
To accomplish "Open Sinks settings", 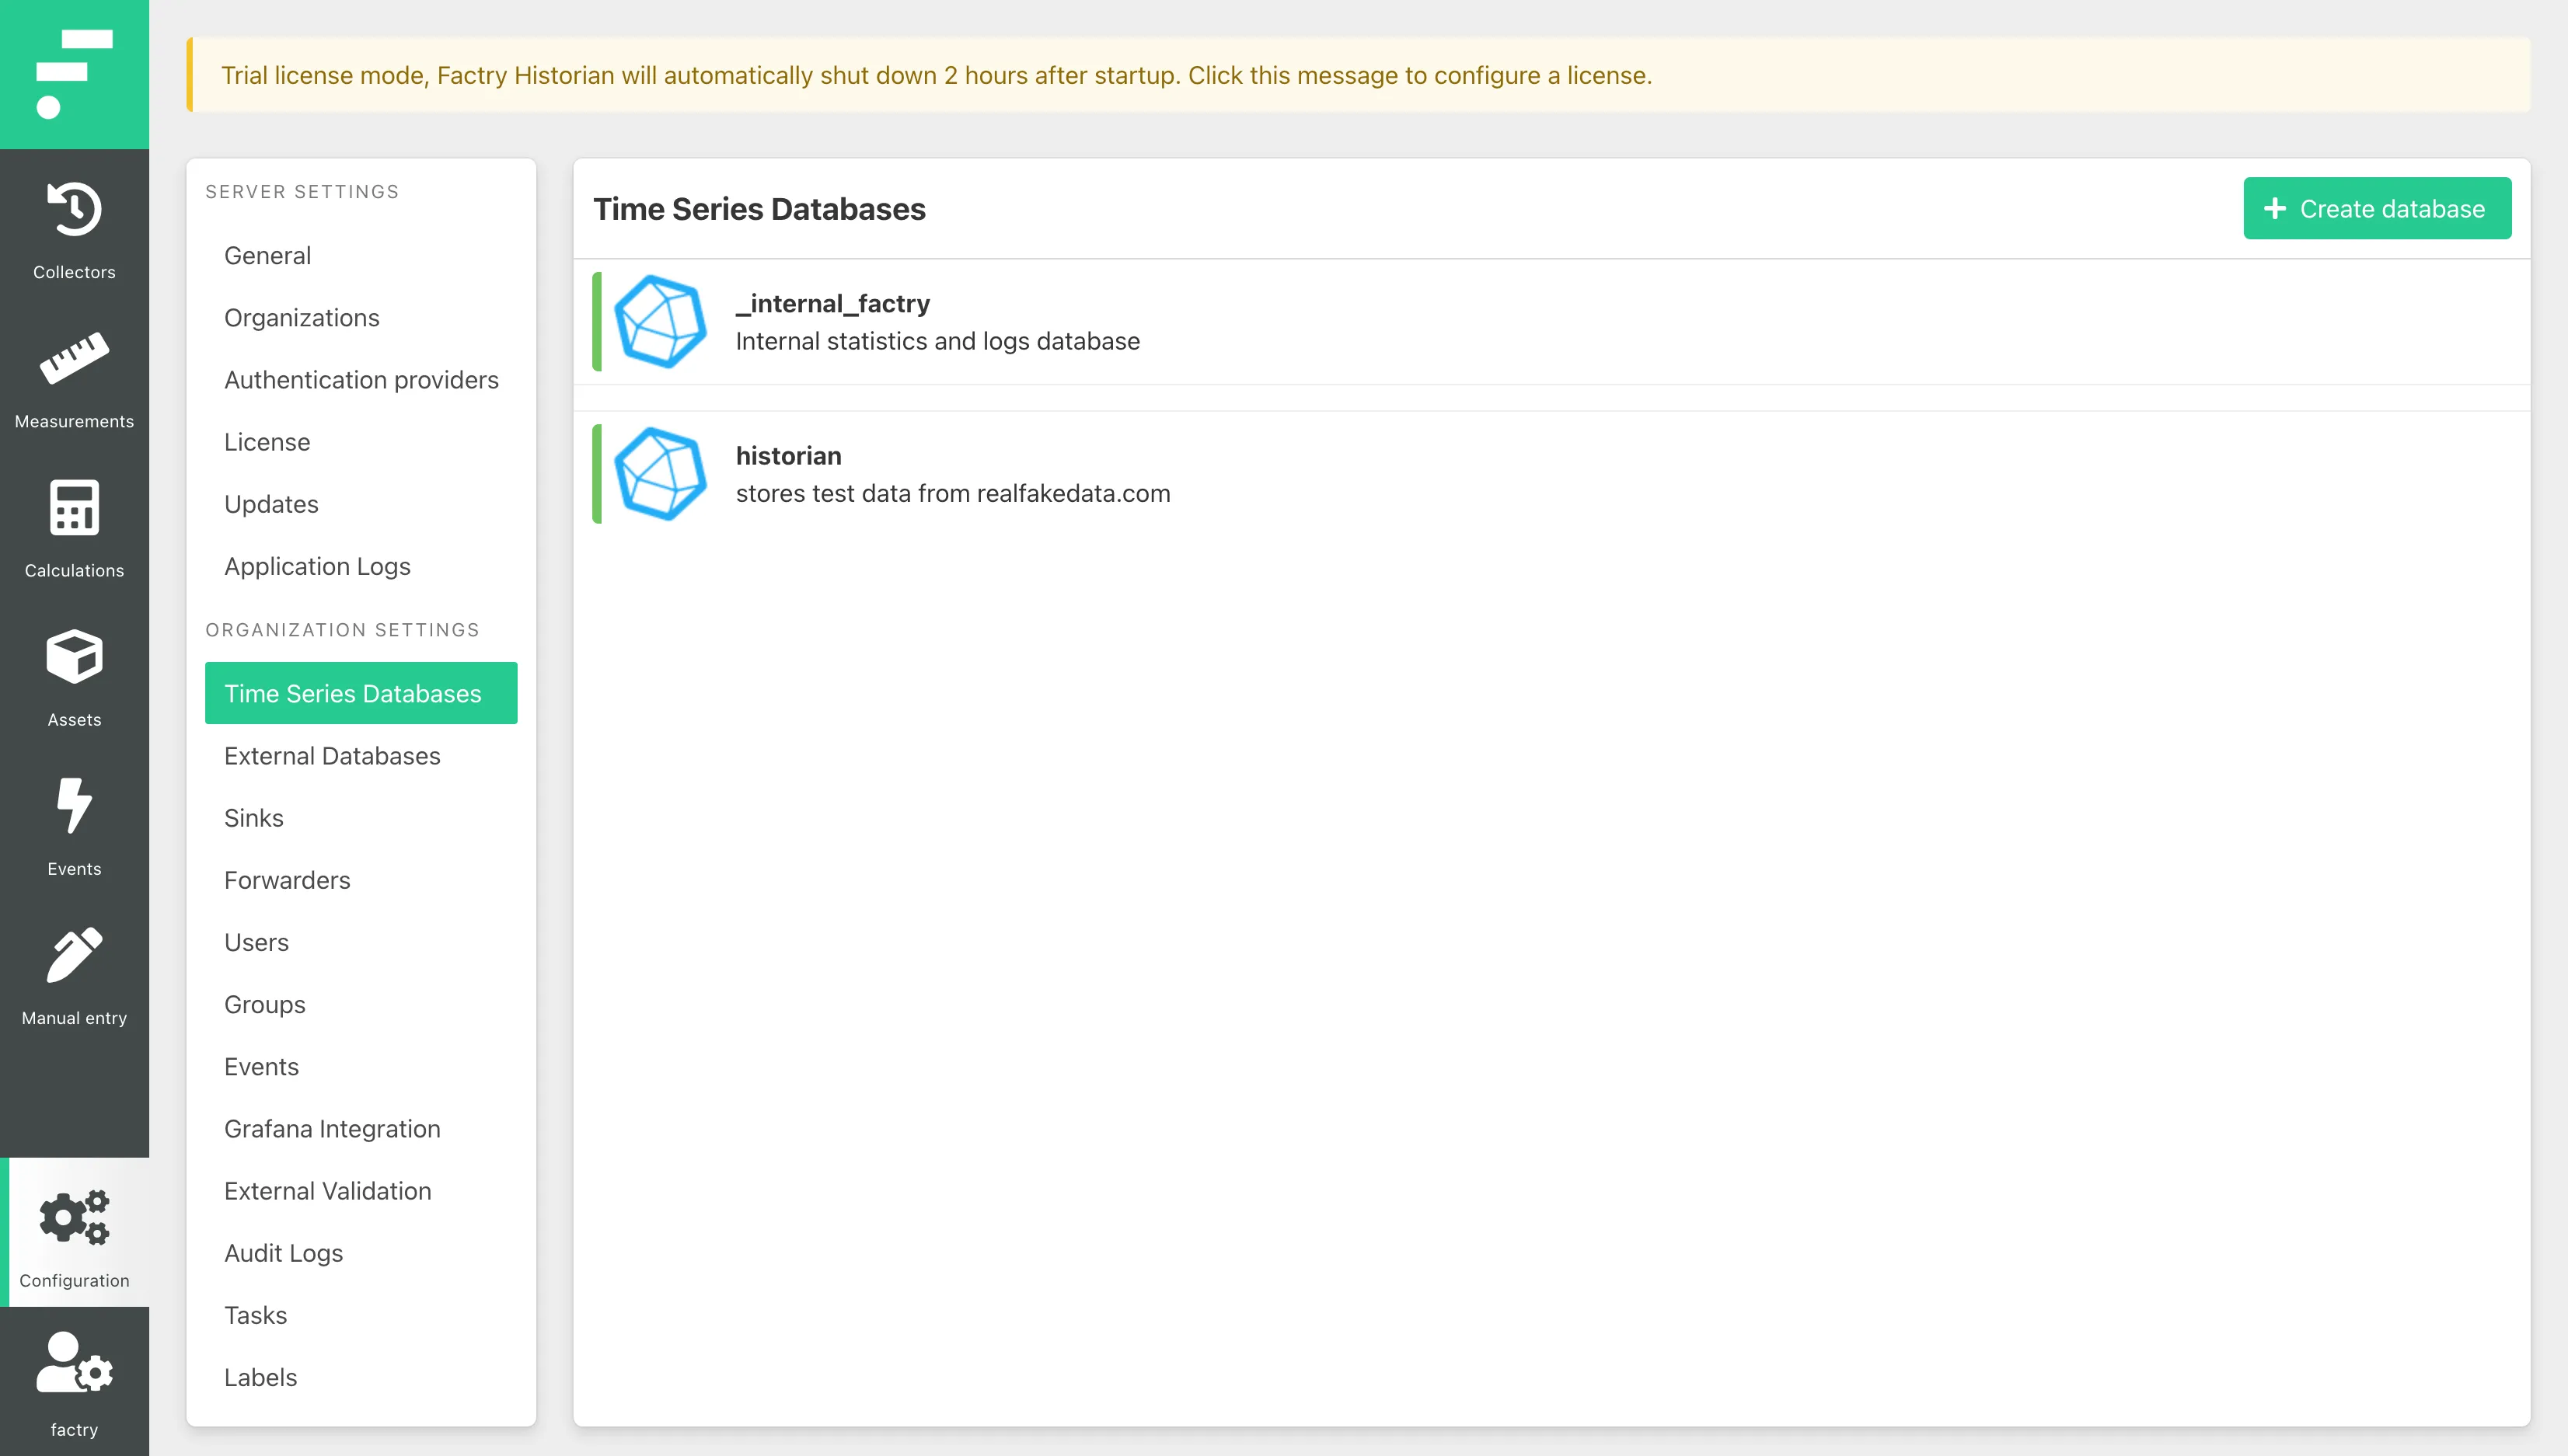I will tap(361, 817).
